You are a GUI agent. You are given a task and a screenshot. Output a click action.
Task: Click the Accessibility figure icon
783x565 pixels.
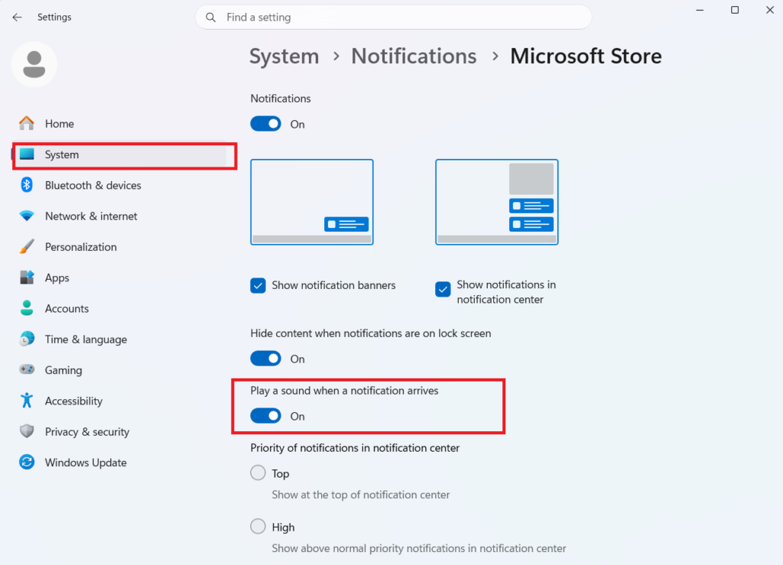(27, 401)
